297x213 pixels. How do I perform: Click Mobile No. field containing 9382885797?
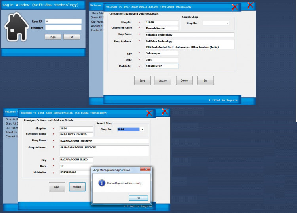coord(162,66)
